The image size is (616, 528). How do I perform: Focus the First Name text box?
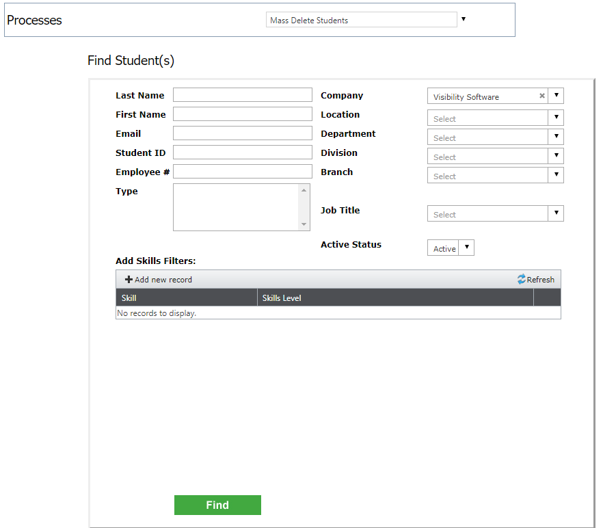coord(242,114)
